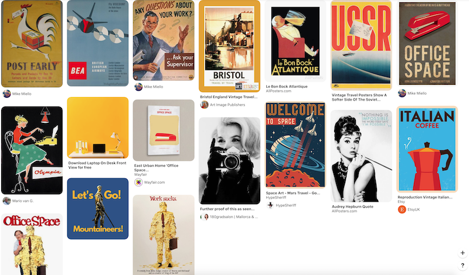This screenshot has width=469, height=275.
Task: Click the Bristol England Vintage Travel title
Action: [x=229, y=97]
